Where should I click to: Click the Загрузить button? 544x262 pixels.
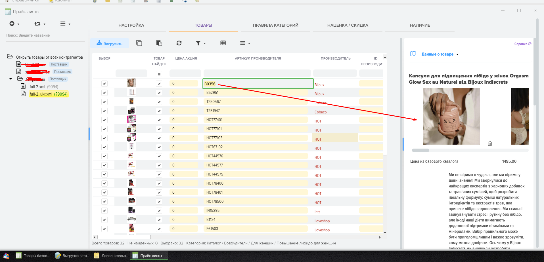tap(110, 43)
